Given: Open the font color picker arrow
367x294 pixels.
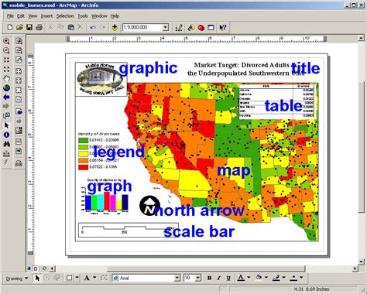Looking at the screenshot, I should click(x=249, y=278).
